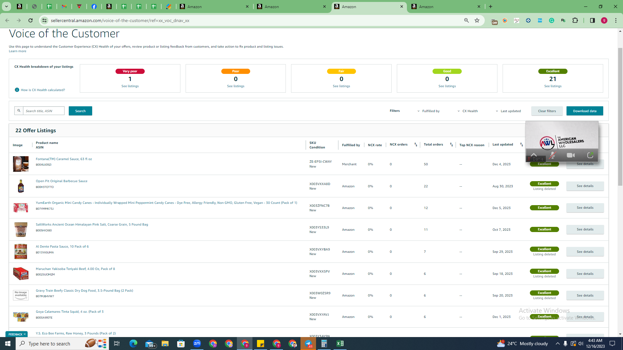
Task: Reload the Seller Central page
Action: (31, 20)
